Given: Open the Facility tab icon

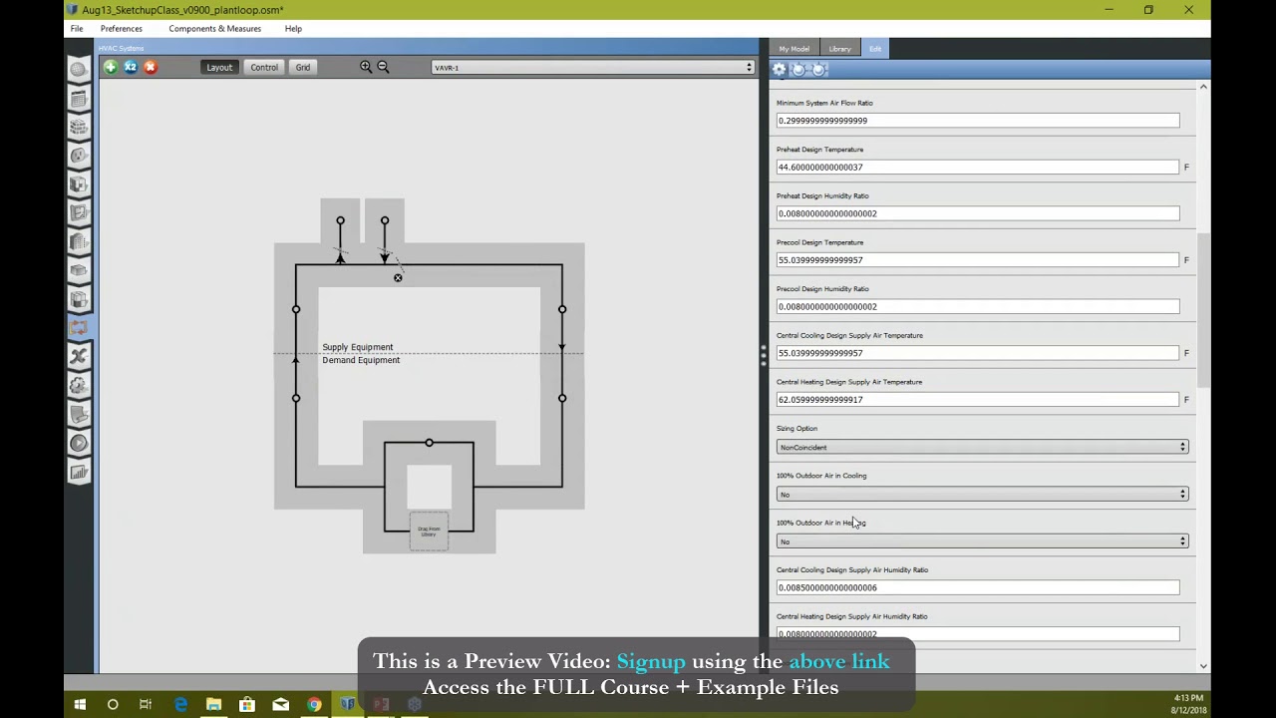Looking at the screenshot, I should 78,242.
